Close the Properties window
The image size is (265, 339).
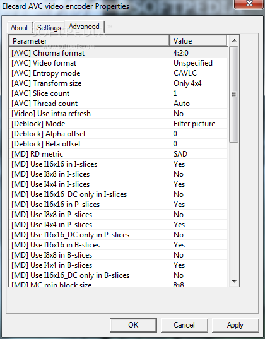(249, 4)
